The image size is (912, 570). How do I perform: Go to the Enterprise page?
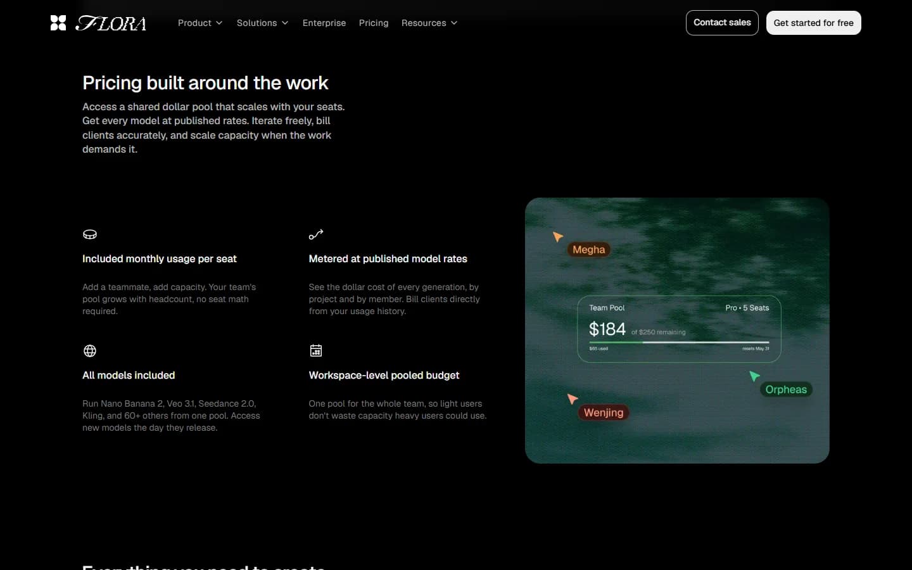point(324,23)
